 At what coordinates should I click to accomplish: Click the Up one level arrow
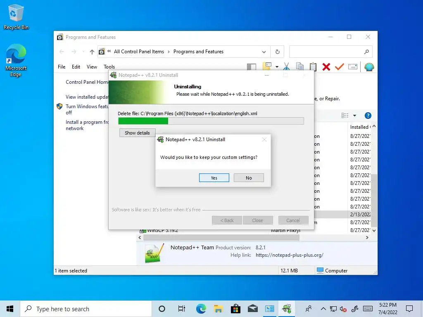pos(92,52)
